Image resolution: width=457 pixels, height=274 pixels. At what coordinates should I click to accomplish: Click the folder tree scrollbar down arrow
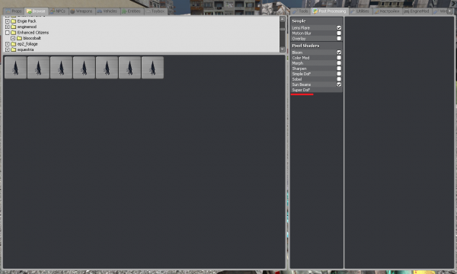pos(282,49)
